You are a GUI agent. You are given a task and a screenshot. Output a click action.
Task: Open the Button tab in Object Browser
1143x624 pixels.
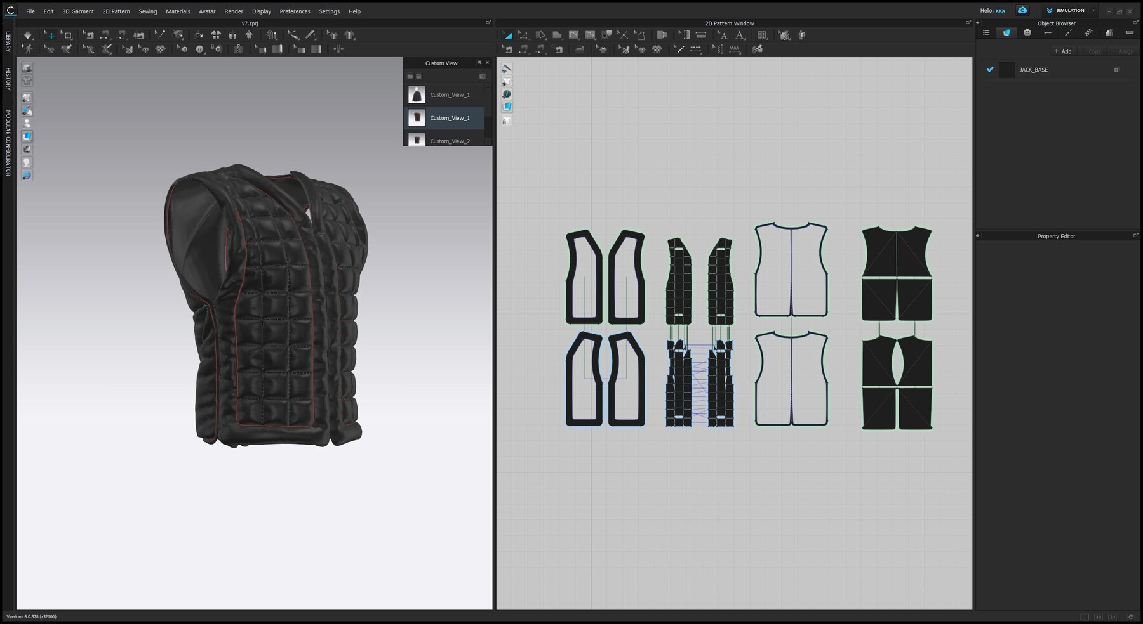pyautogui.click(x=1027, y=32)
